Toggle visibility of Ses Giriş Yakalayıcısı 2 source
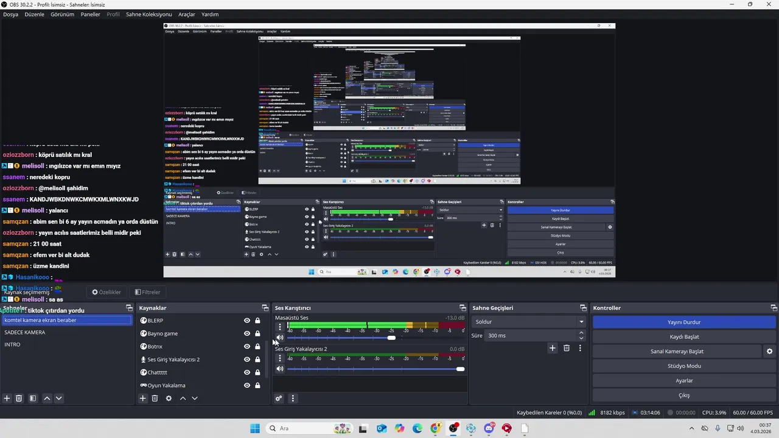779x438 pixels. point(247,360)
